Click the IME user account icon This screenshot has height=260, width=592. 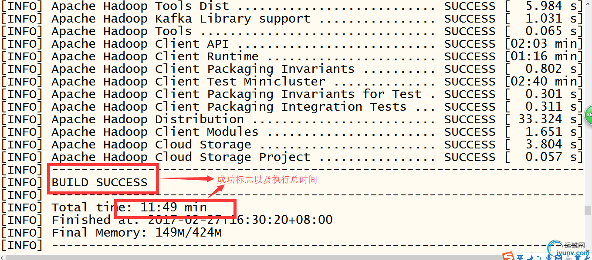(x=568, y=257)
